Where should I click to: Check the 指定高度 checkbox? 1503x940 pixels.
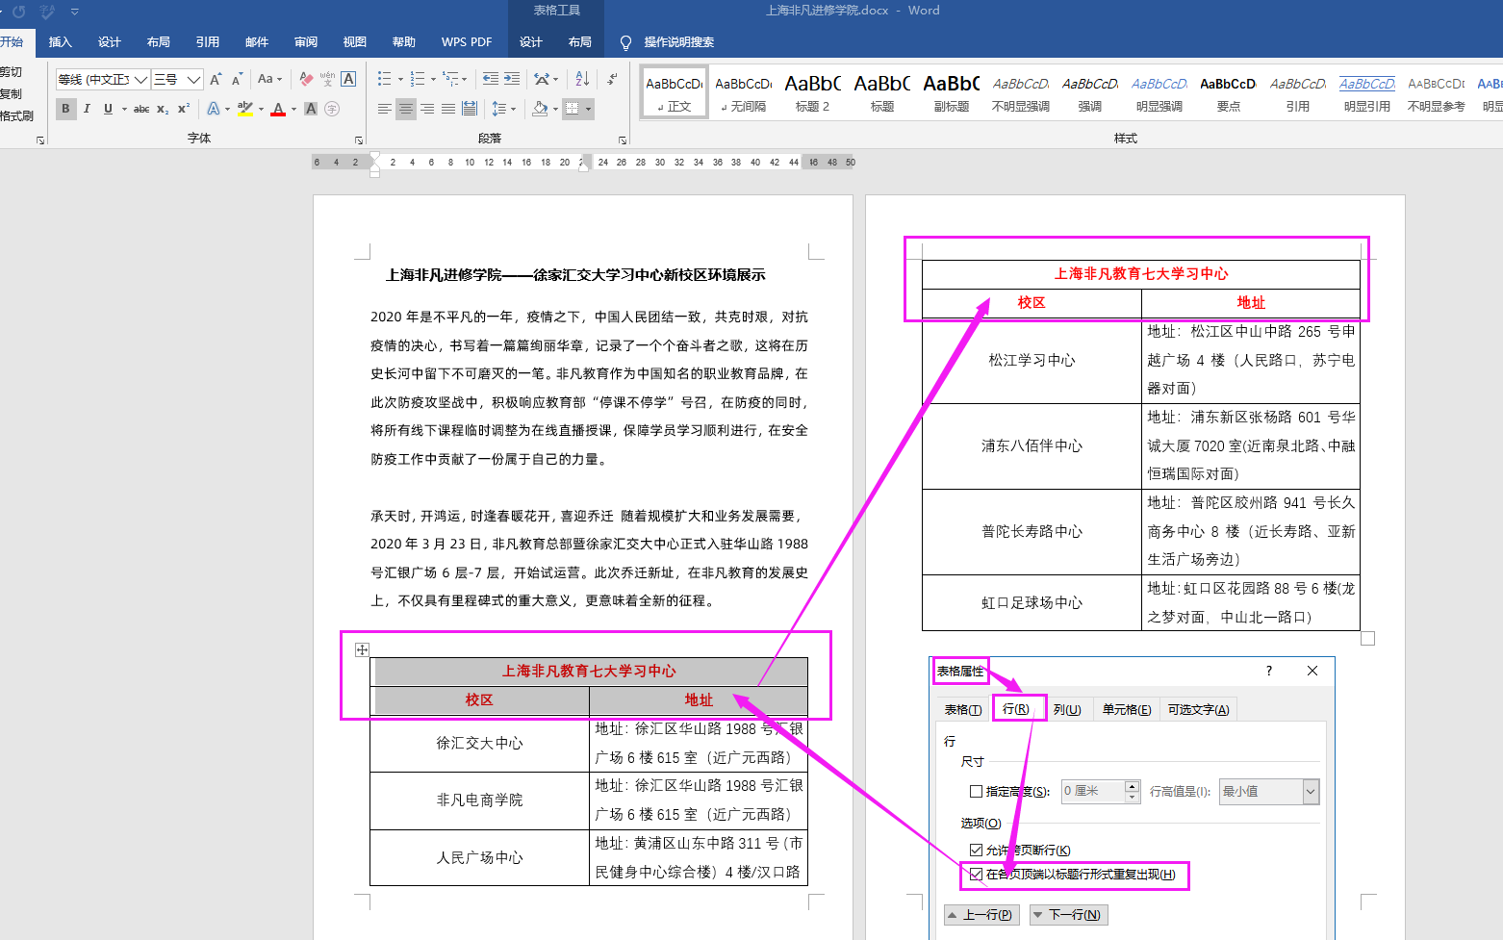click(x=976, y=791)
